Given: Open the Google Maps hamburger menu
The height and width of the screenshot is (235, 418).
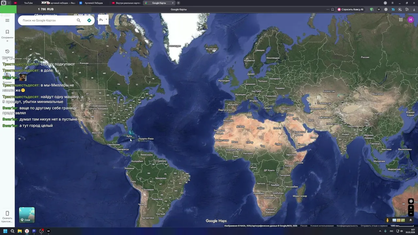Looking at the screenshot, I should coord(7,20).
